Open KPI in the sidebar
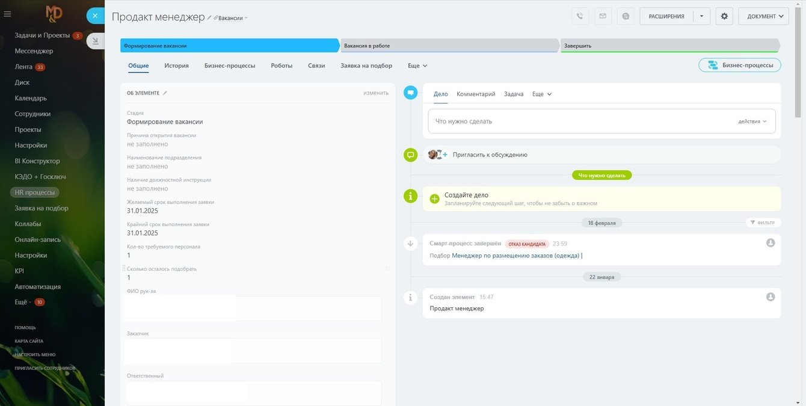Viewport: 806px width, 406px height. coord(19,271)
